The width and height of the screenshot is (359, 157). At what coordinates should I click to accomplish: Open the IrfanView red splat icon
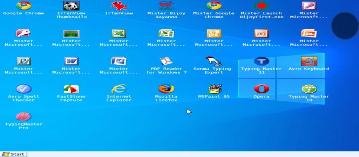pos(119,6)
